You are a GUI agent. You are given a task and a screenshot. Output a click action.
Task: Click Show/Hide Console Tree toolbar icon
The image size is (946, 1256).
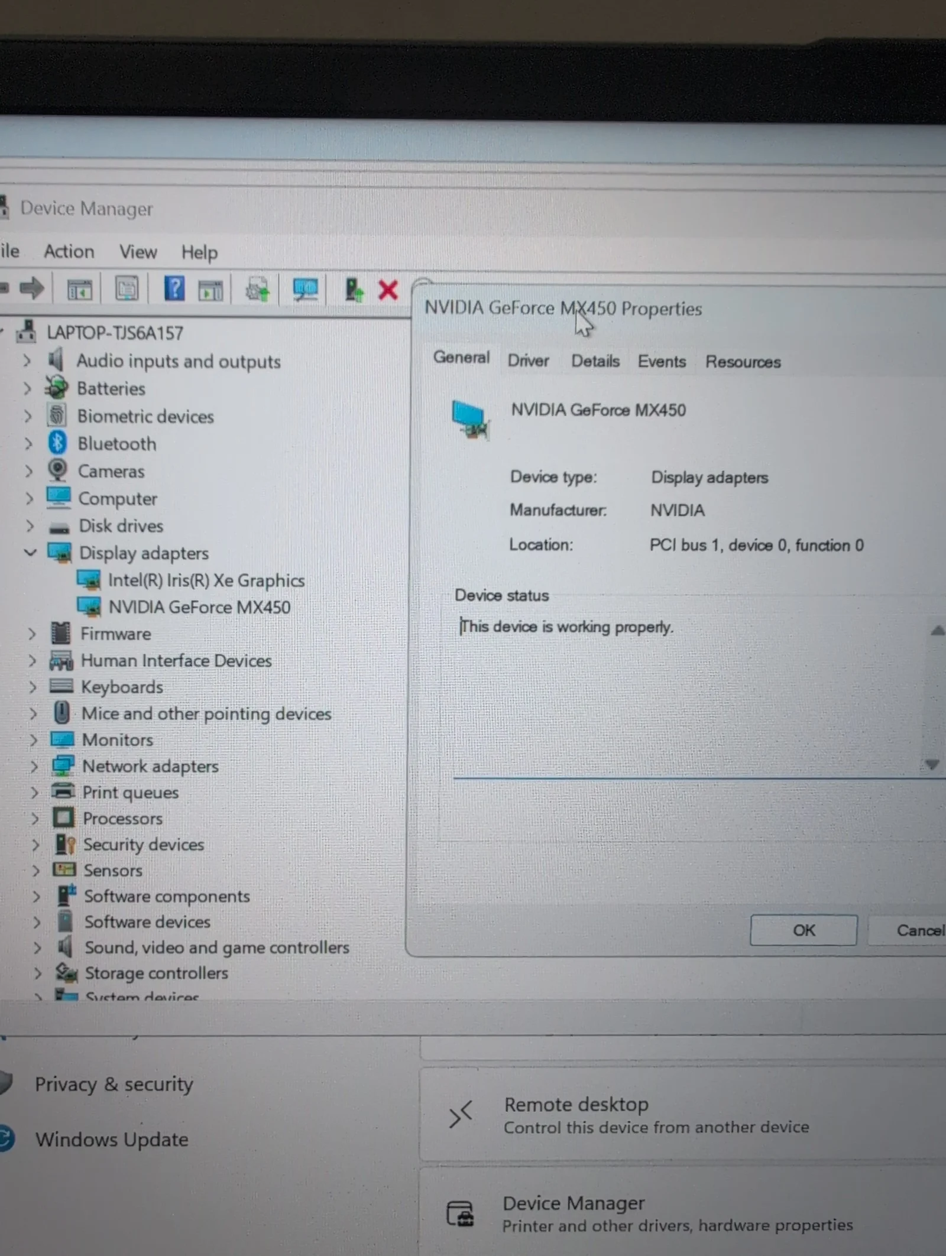79,290
